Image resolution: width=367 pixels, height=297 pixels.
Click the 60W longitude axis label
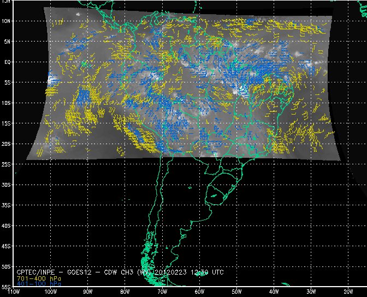[199, 292]
